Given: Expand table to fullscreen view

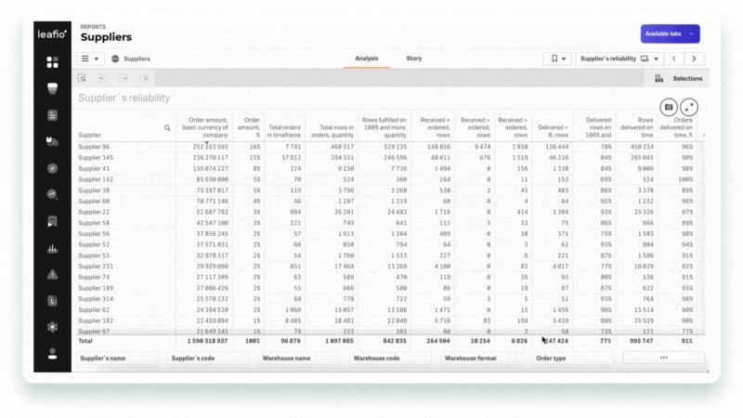Looking at the screenshot, I should (690, 108).
